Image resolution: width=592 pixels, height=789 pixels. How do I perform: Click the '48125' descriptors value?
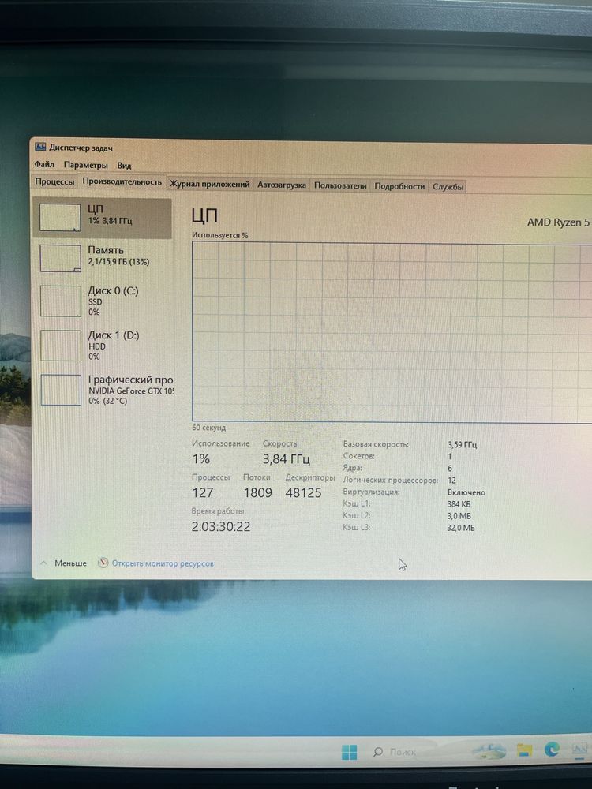304,492
